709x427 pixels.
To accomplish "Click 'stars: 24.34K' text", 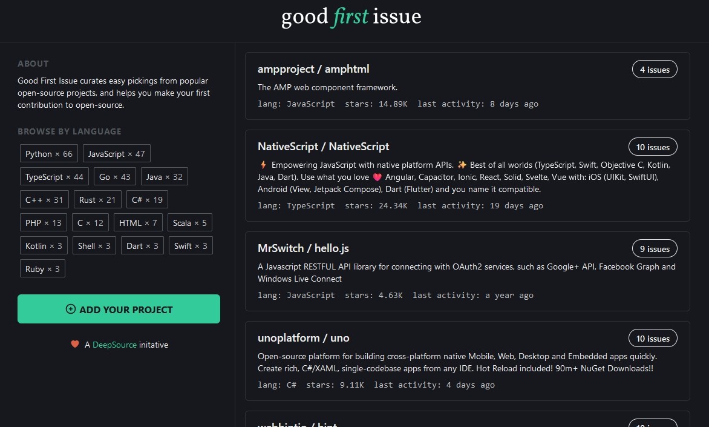I will pos(376,206).
